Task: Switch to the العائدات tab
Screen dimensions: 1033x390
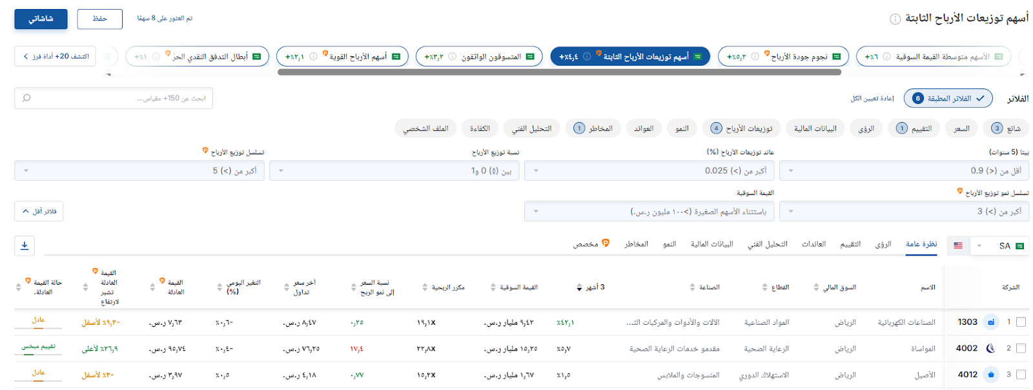Action: pyautogui.click(x=813, y=244)
